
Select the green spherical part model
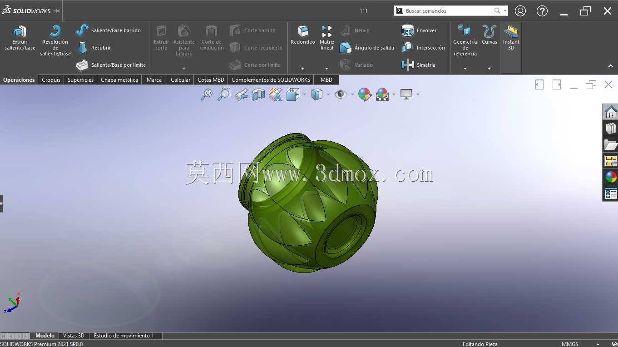(x=308, y=203)
